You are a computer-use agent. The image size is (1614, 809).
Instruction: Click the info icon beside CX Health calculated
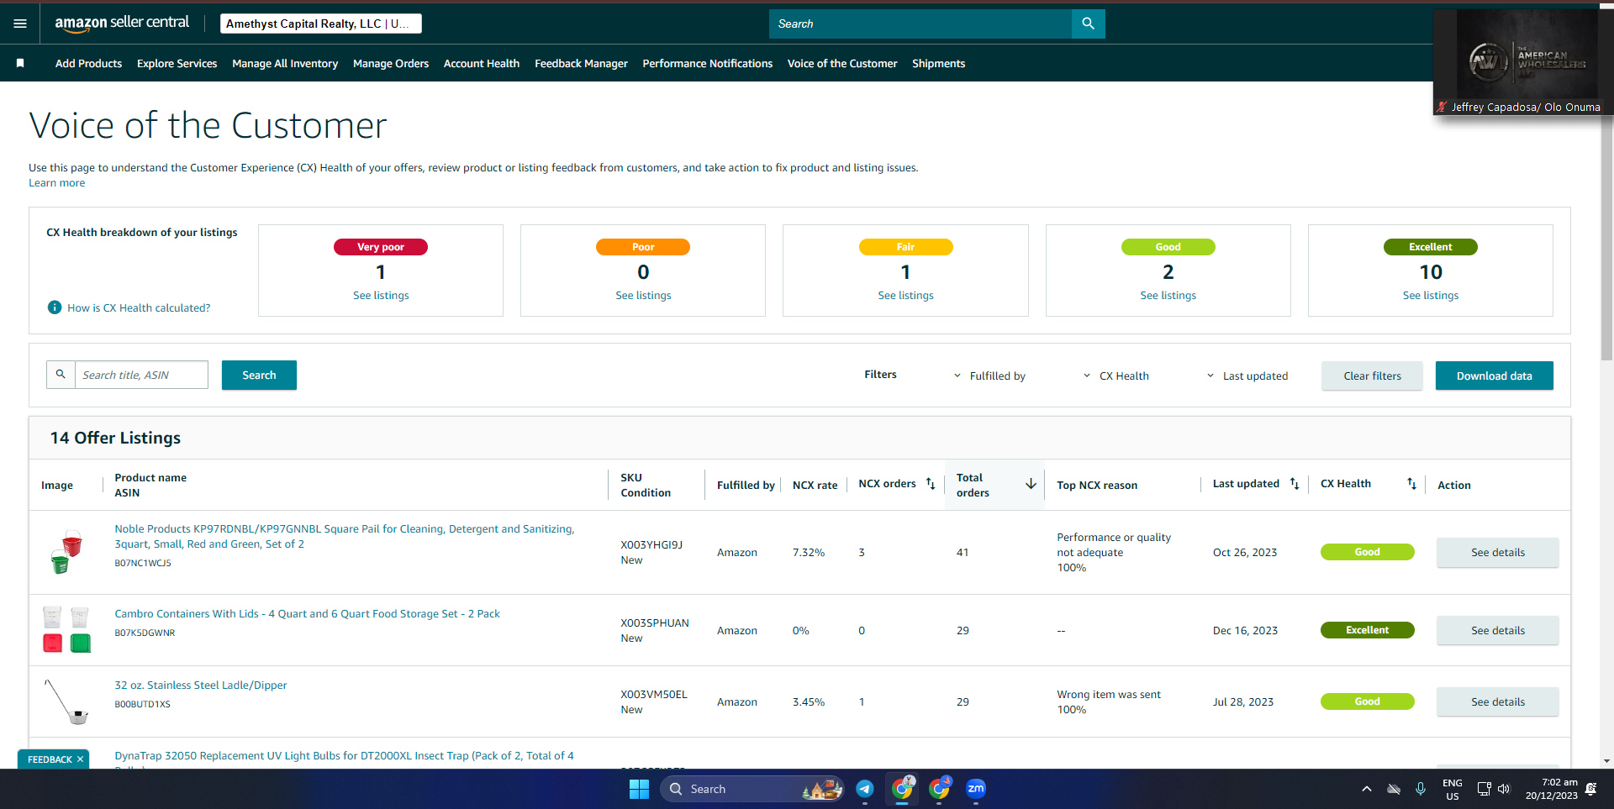(x=55, y=307)
